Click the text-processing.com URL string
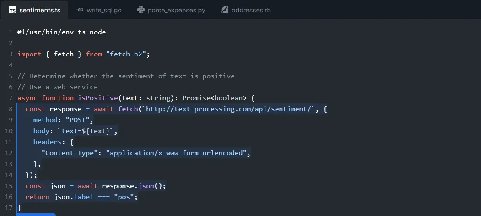This screenshot has height=216, width=481. [x=228, y=109]
